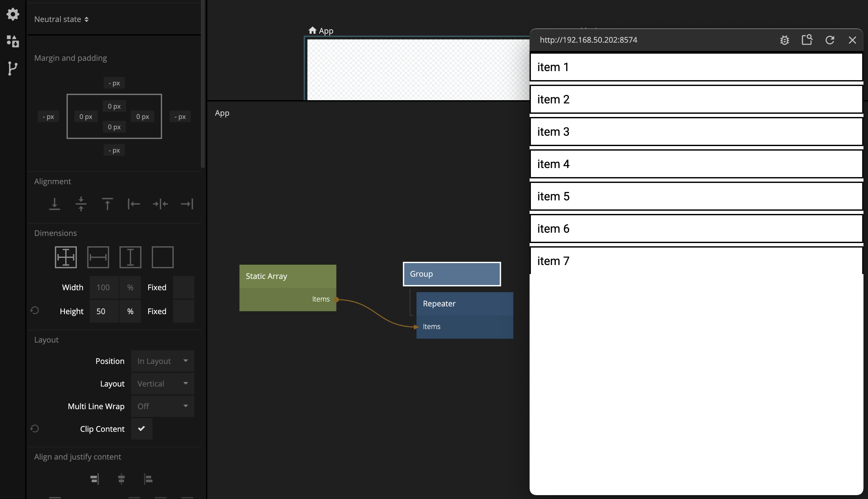Select the explicit width and height dimension mode

tap(66, 257)
